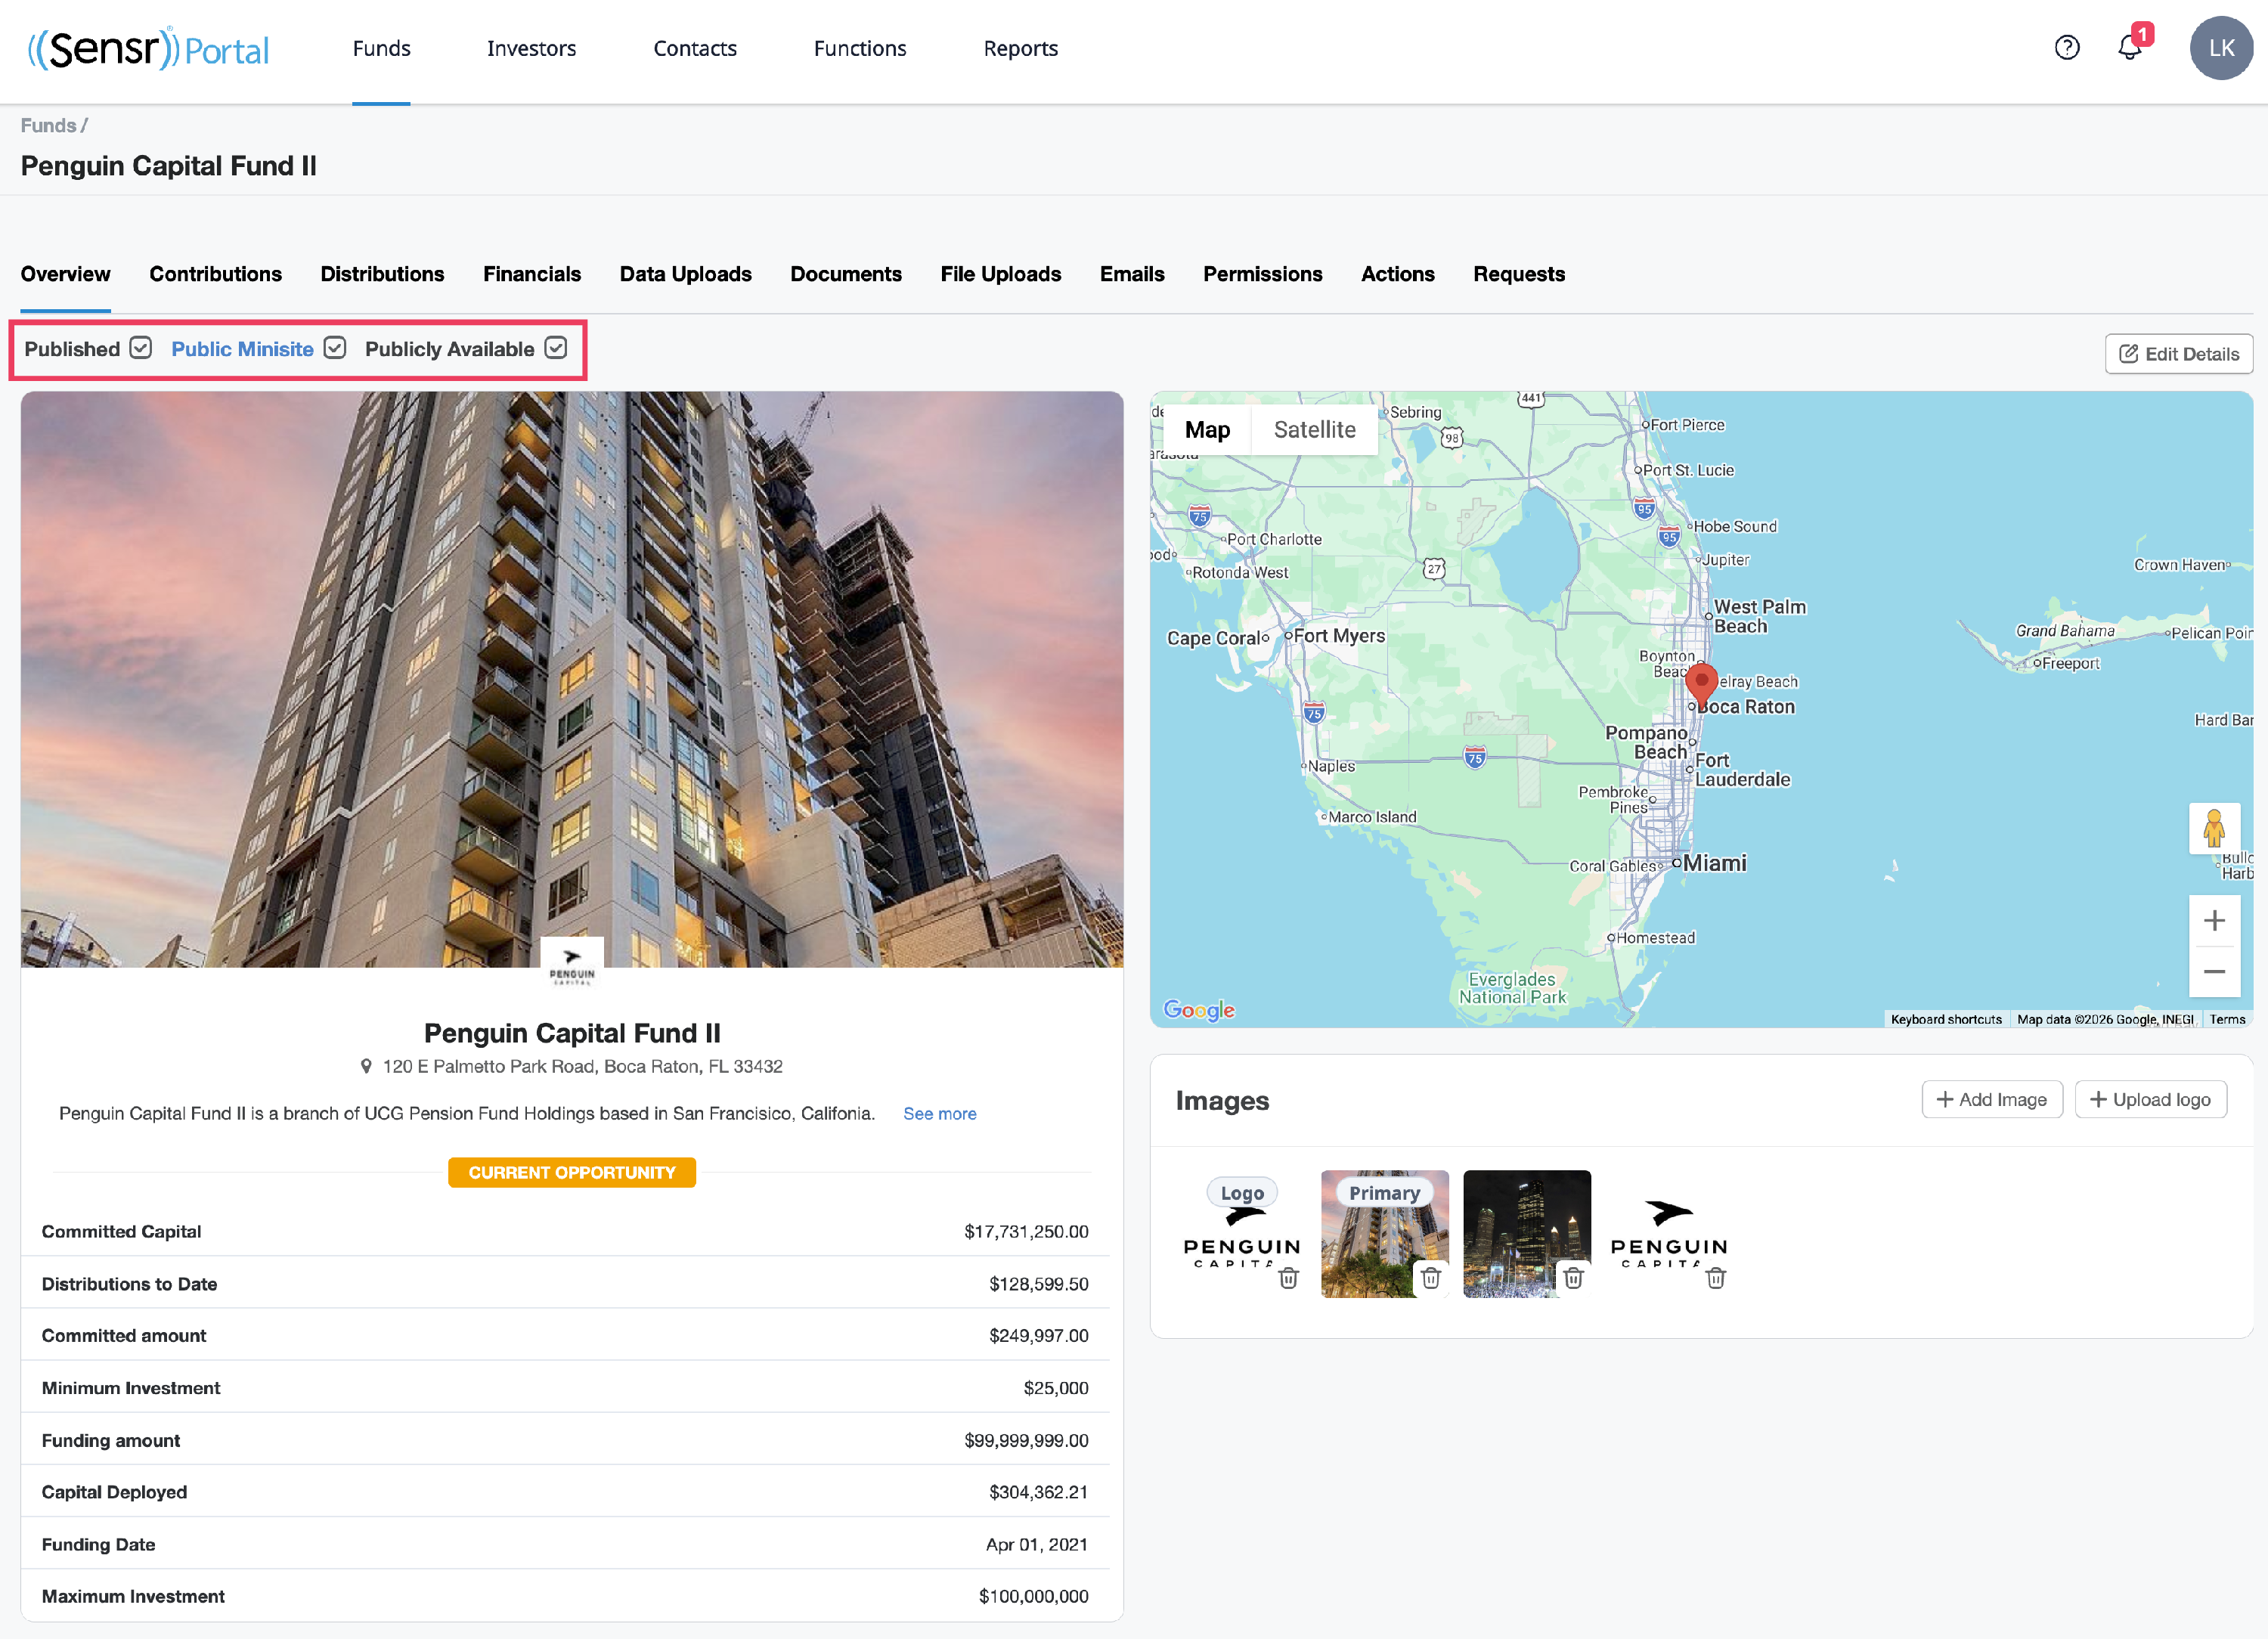
Task: Open map Keyboard shortcuts
Action: (x=1945, y=1019)
